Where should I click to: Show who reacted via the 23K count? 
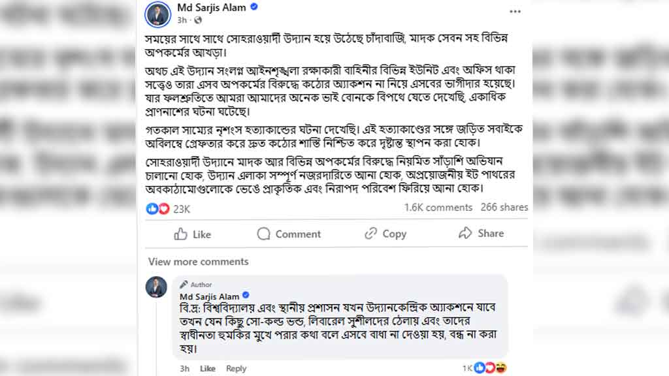tap(182, 209)
